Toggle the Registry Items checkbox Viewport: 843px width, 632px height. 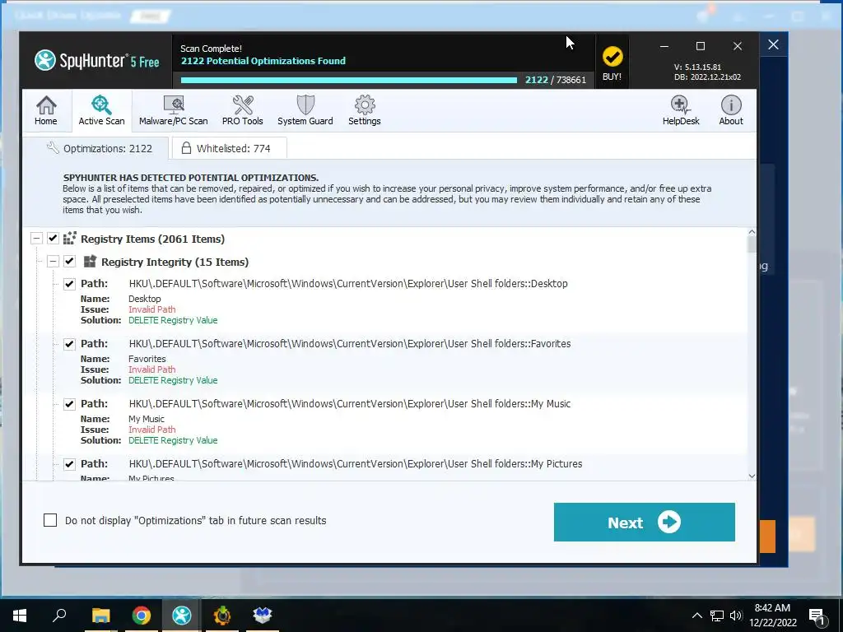[53, 238]
